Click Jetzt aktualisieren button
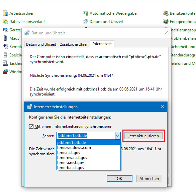The width and height of the screenshot is (196, 192). 143,136
